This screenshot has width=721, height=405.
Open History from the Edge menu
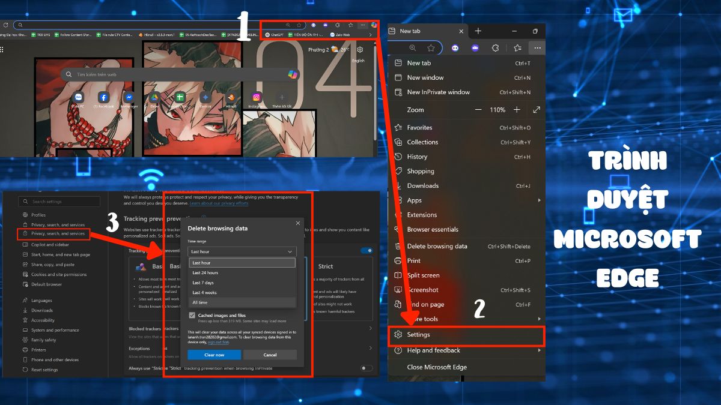tap(466, 157)
